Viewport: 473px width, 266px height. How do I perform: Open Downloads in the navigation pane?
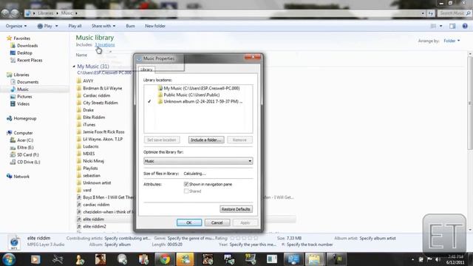click(27, 46)
